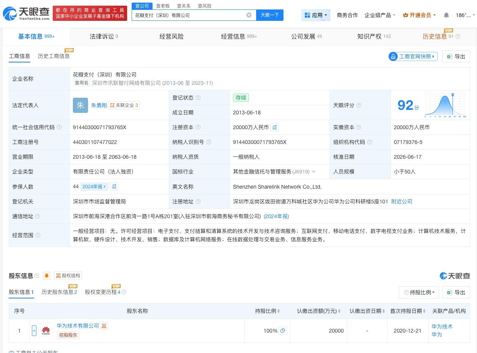This screenshot has width=477, height=353.
Task: Click the 天眼一下 search button
Action: (269, 15)
